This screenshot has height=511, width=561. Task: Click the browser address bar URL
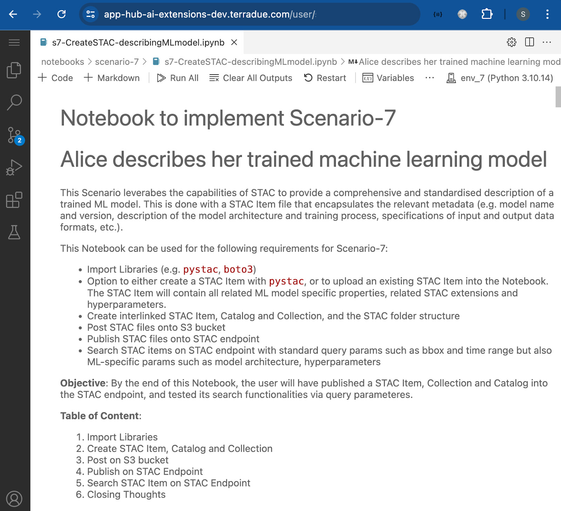click(210, 14)
